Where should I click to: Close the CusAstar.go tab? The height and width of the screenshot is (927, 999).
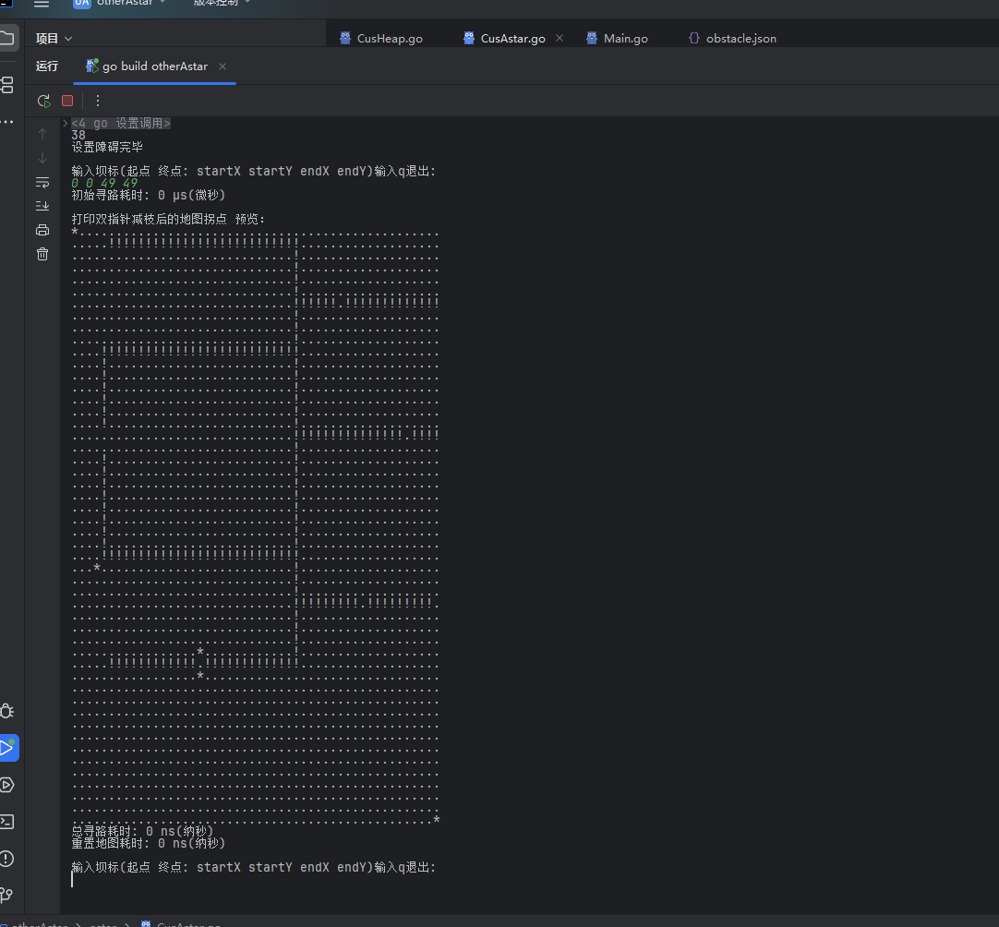click(x=560, y=39)
